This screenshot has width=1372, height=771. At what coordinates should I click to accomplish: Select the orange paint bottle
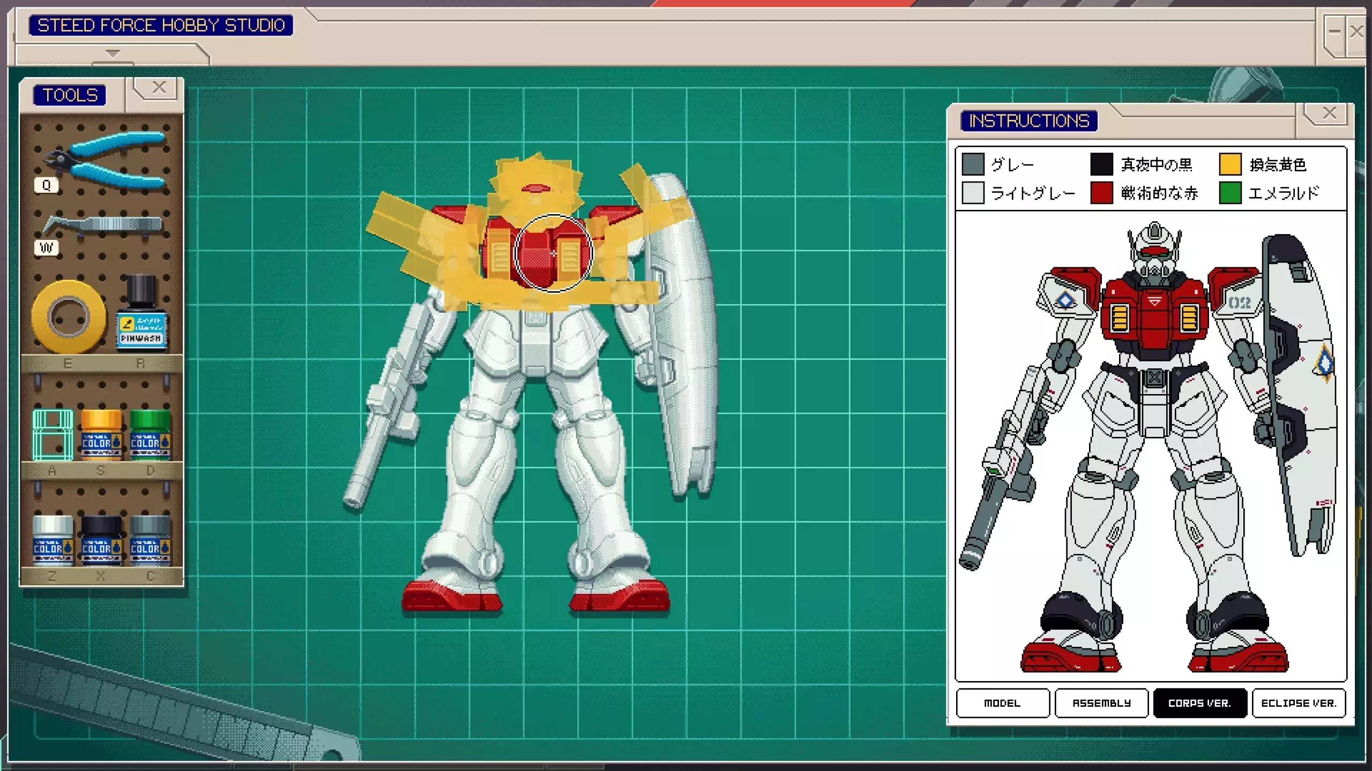pyautogui.click(x=101, y=433)
